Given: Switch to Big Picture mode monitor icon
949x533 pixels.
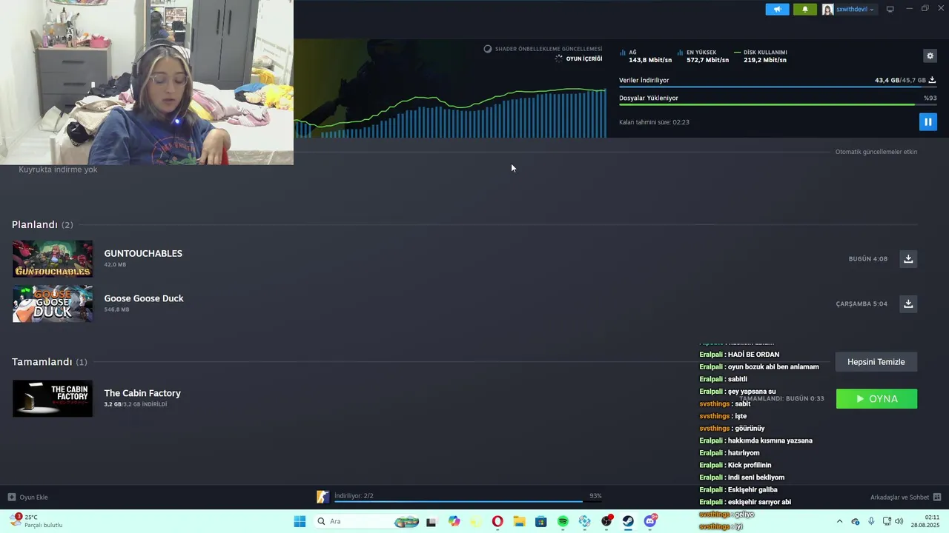Looking at the screenshot, I should point(890,10).
